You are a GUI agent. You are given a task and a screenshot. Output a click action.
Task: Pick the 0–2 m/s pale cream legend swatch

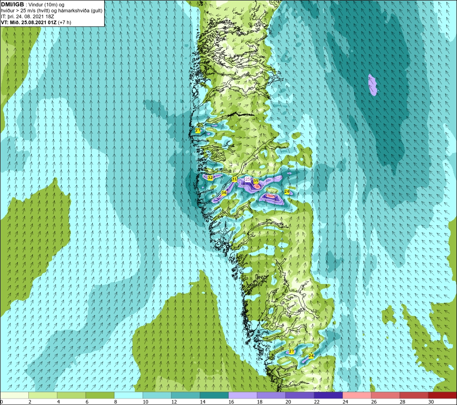(x=14, y=395)
